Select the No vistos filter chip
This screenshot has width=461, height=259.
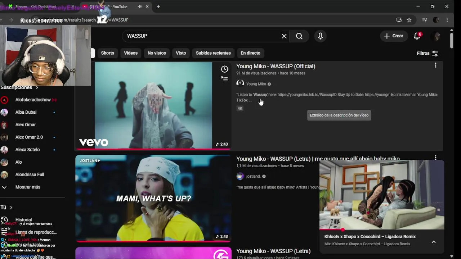(157, 53)
